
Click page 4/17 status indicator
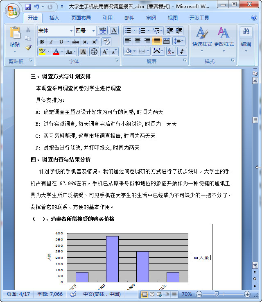[18, 294]
